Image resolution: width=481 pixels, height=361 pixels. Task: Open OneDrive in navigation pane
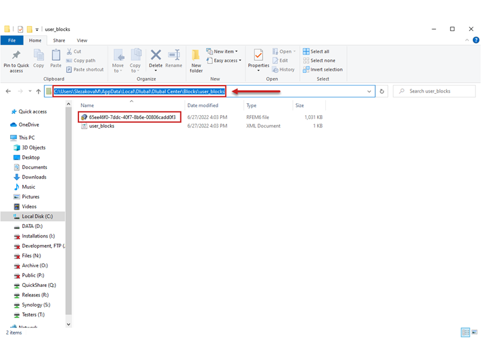point(25,125)
